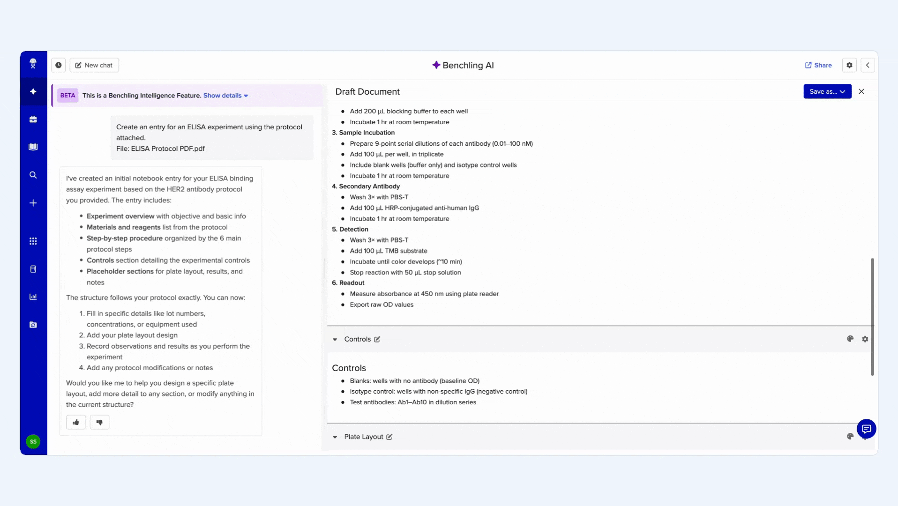Click the SS user avatar
This screenshot has width=898, height=506.
[x=33, y=441]
